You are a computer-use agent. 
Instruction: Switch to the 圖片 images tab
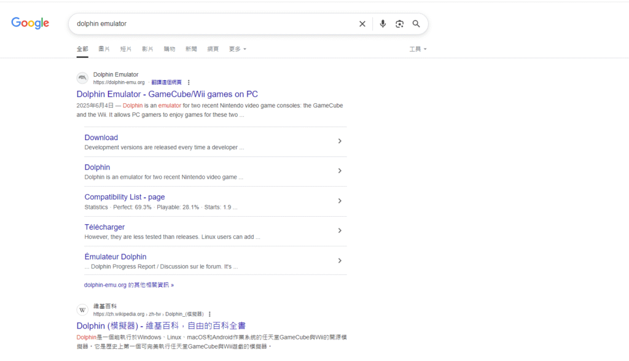coord(104,49)
